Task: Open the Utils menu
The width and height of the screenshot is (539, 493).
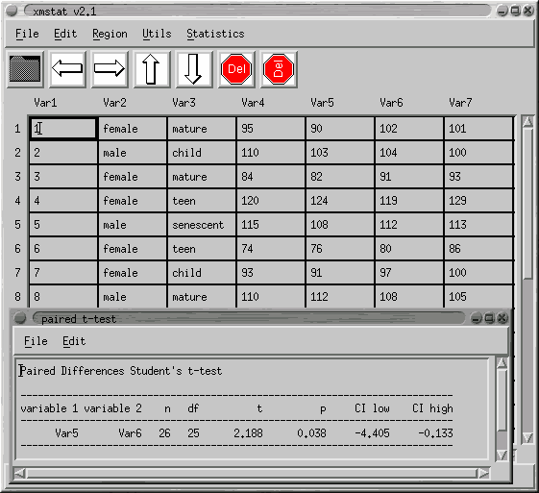Action: (157, 34)
